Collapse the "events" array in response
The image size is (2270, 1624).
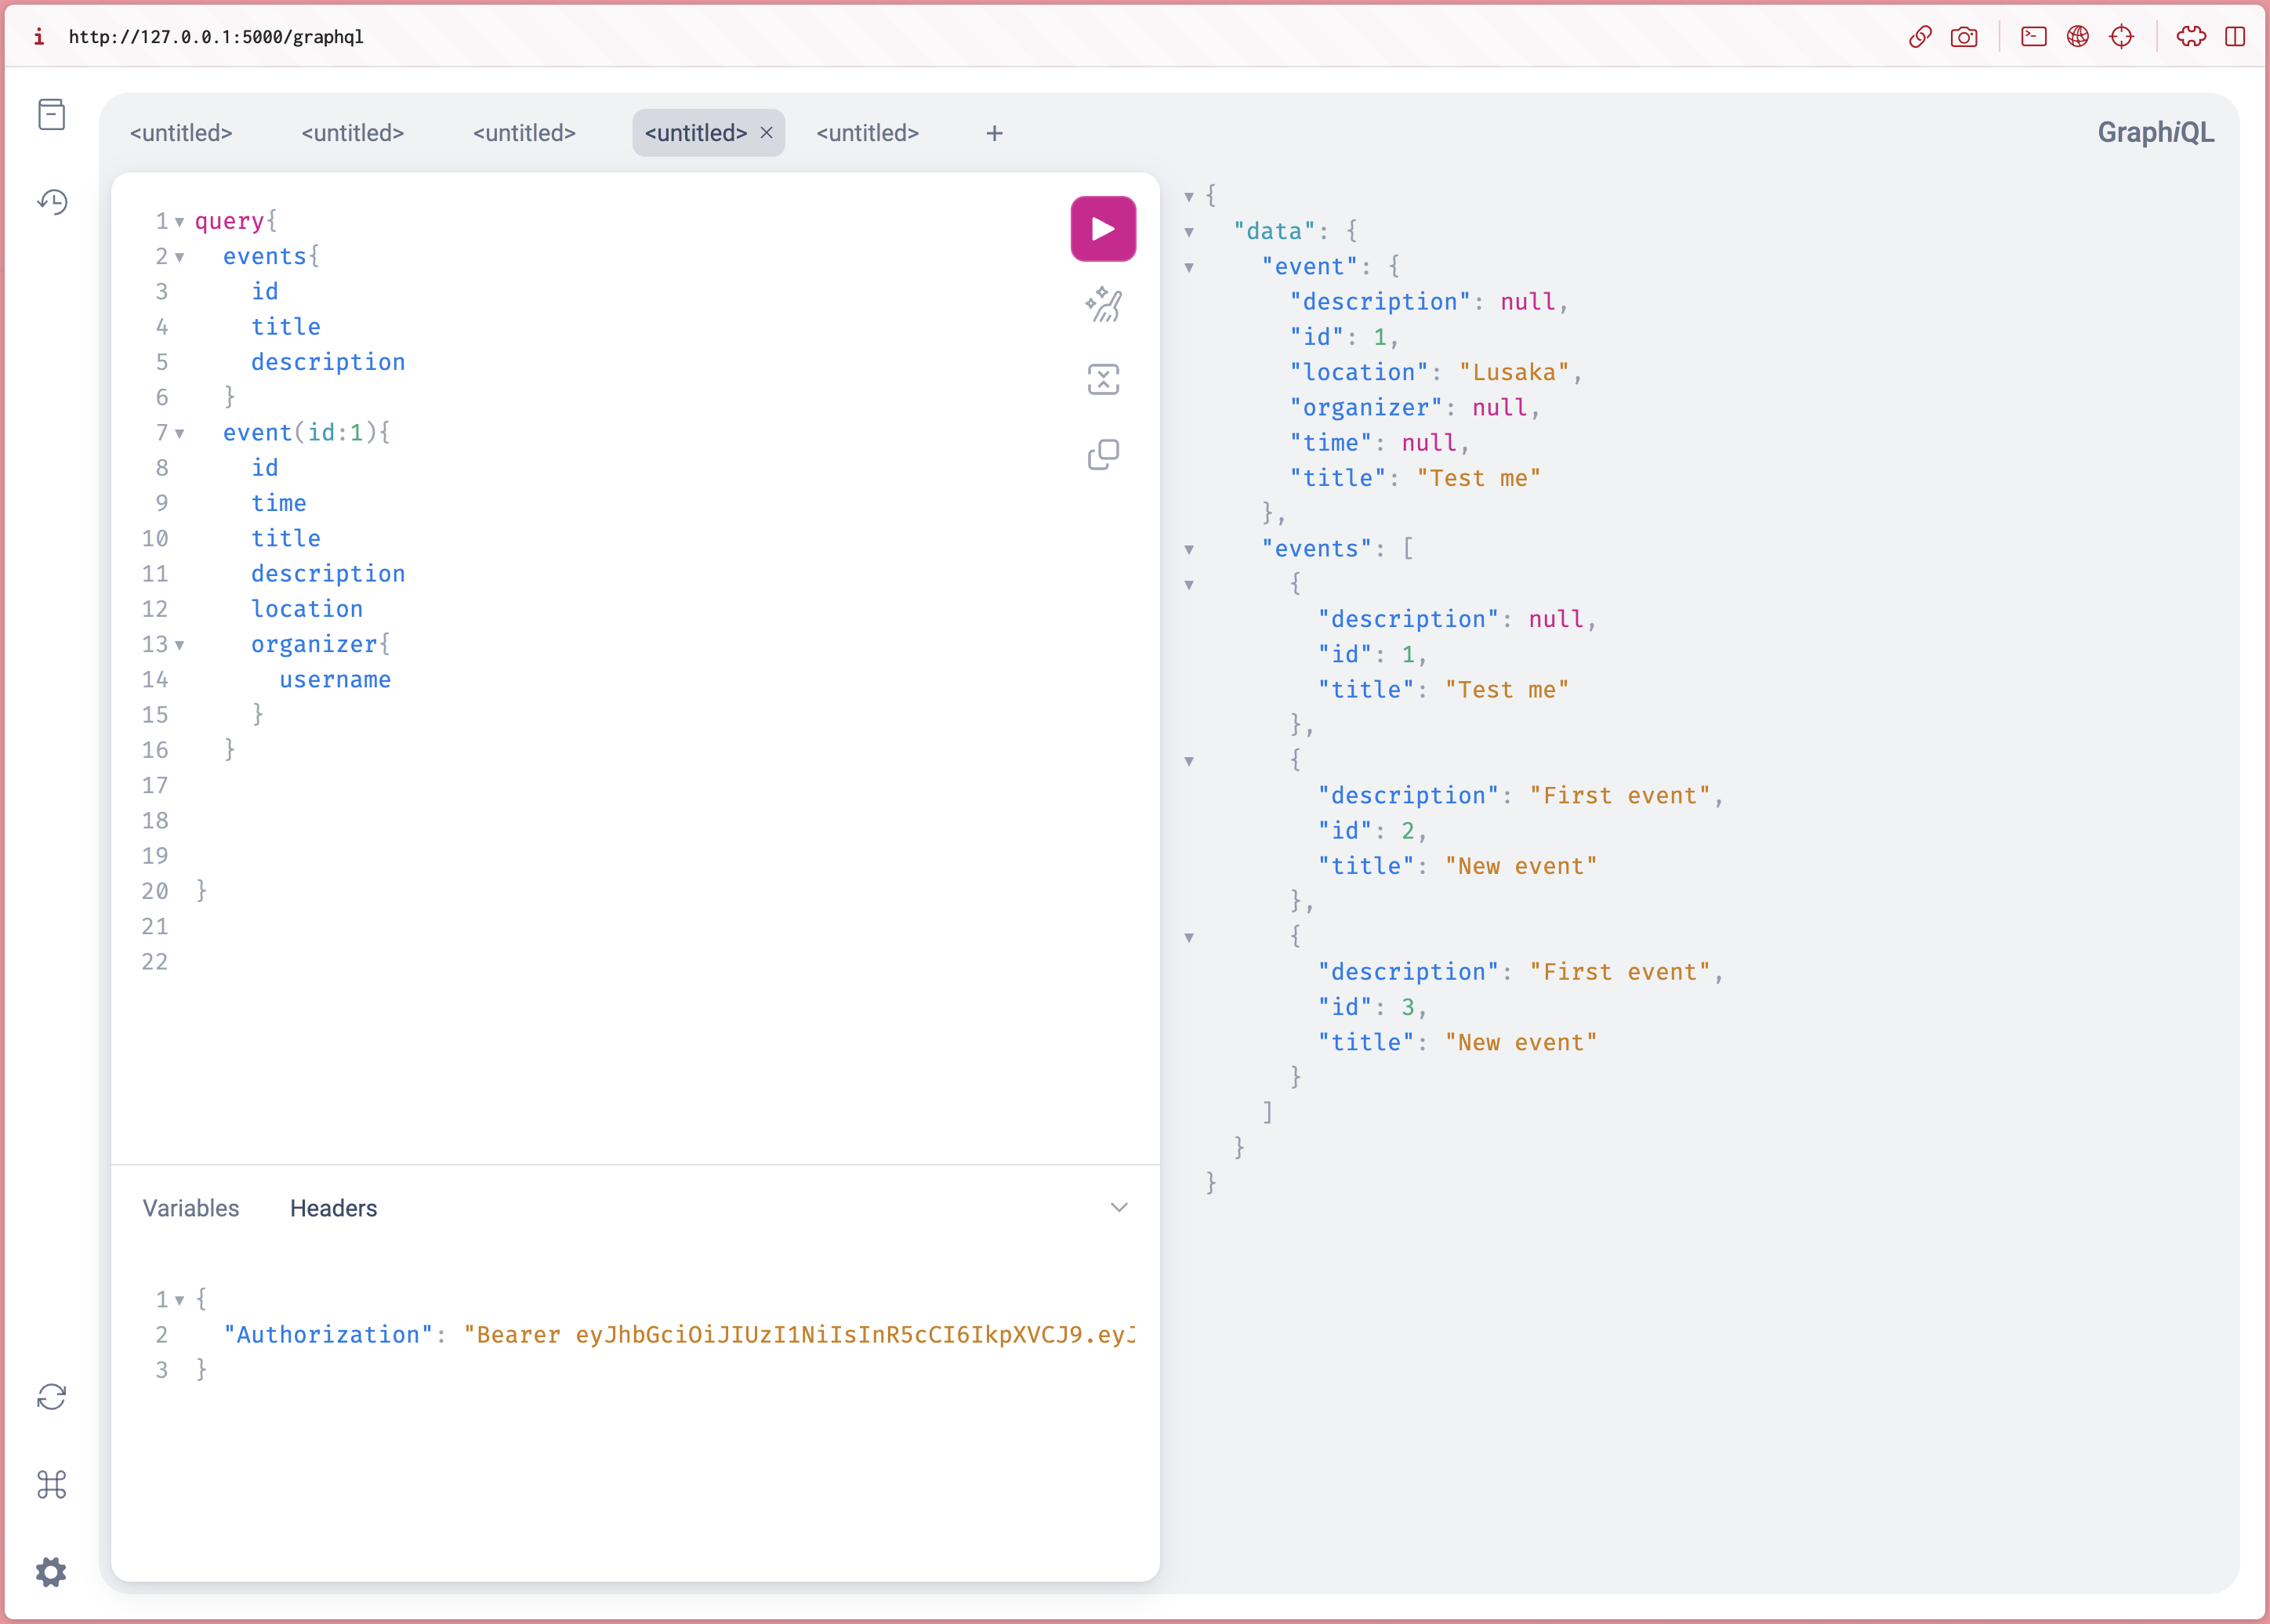1189,549
